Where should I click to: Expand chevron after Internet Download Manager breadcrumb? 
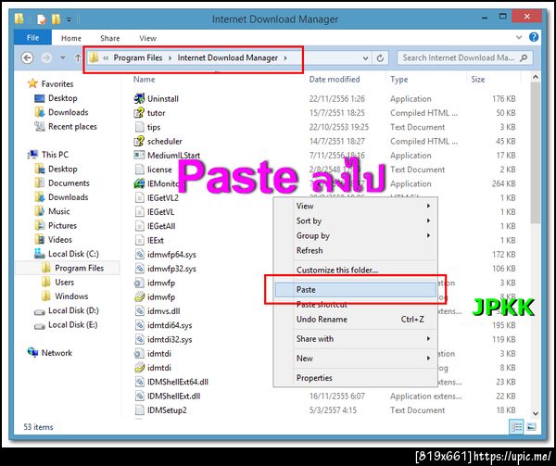coord(285,58)
